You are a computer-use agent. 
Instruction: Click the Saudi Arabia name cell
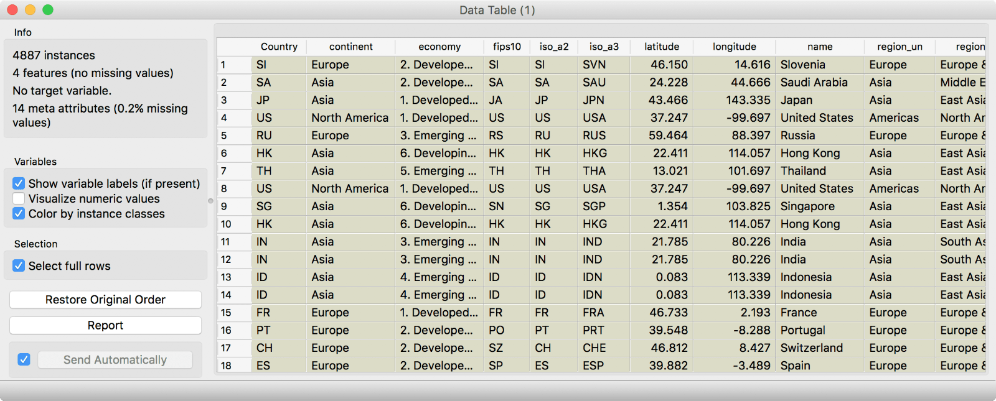pyautogui.click(x=820, y=82)
